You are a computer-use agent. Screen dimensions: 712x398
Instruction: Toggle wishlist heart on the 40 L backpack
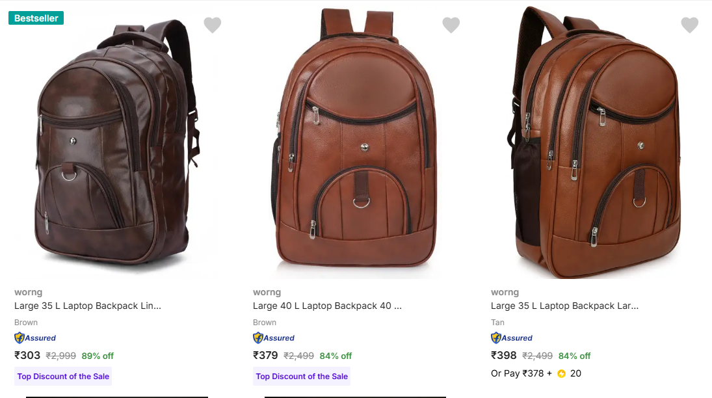(451, 25)
